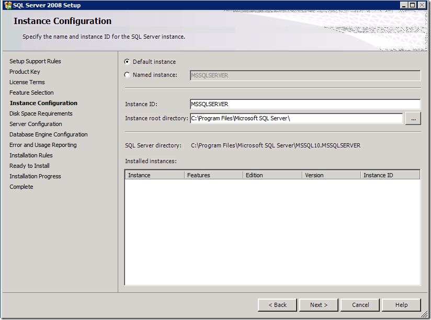Close the SQL Server 2008 Setup window
This screenshot has height=320, width=431.
click(422, 5)
